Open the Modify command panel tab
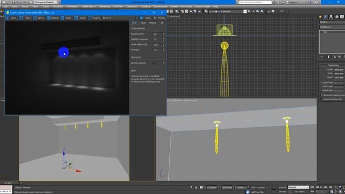This screenshot has width=345, height=194. [326, 17]
